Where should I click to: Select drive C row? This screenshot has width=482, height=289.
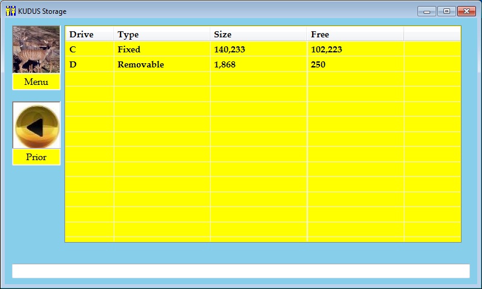pyautogui.click(x=73, y=49)
